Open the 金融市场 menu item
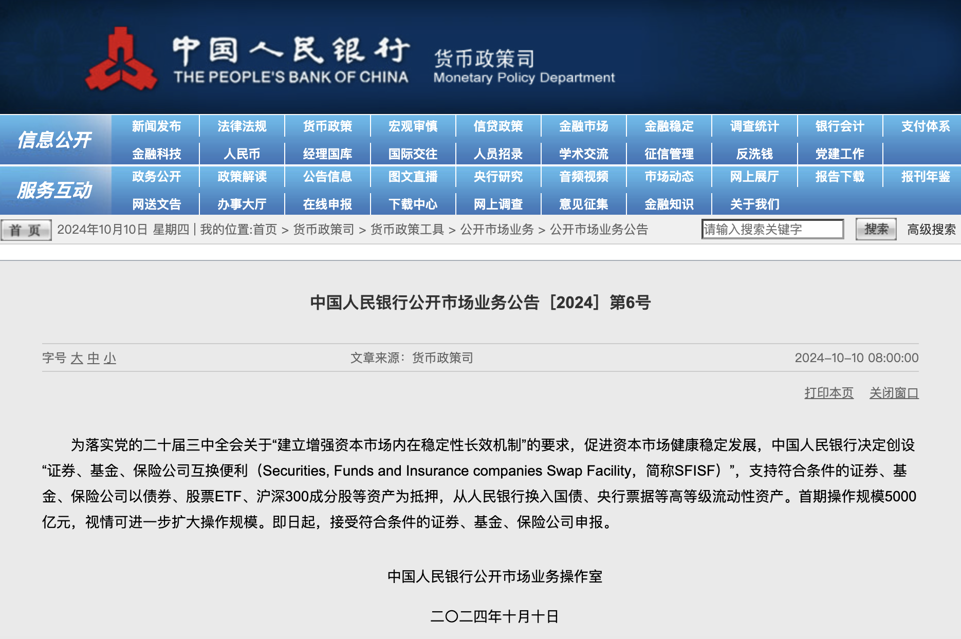This screenshot has height=639, width=961. pos(583,126)
